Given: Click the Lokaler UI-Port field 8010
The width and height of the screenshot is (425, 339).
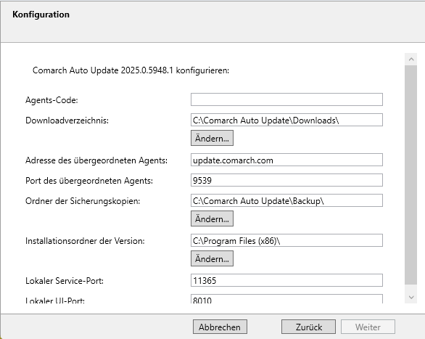Looking at the screenshot, I should [x=286, y=299].
